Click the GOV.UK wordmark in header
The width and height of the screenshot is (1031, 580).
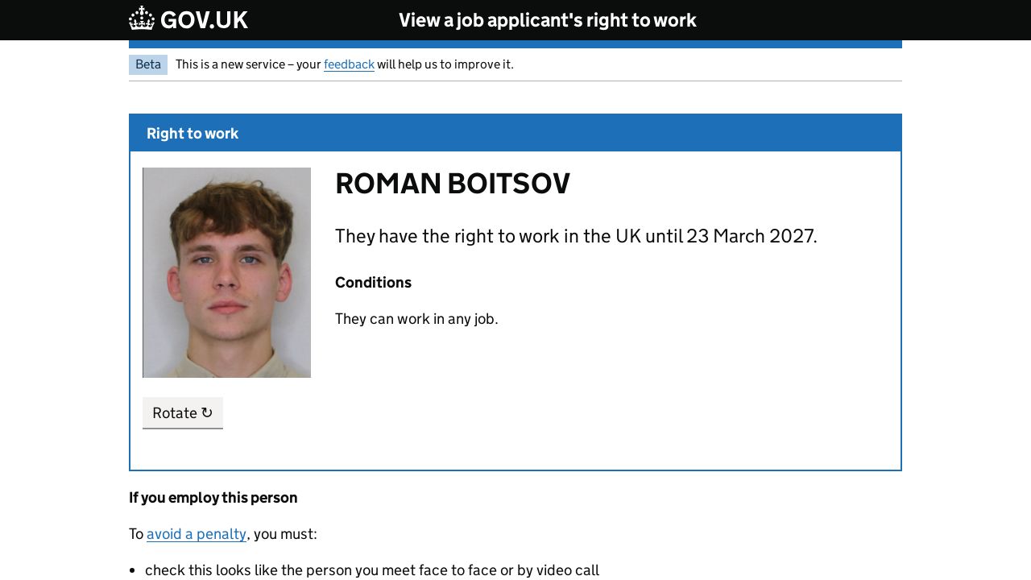pos(204,19)
